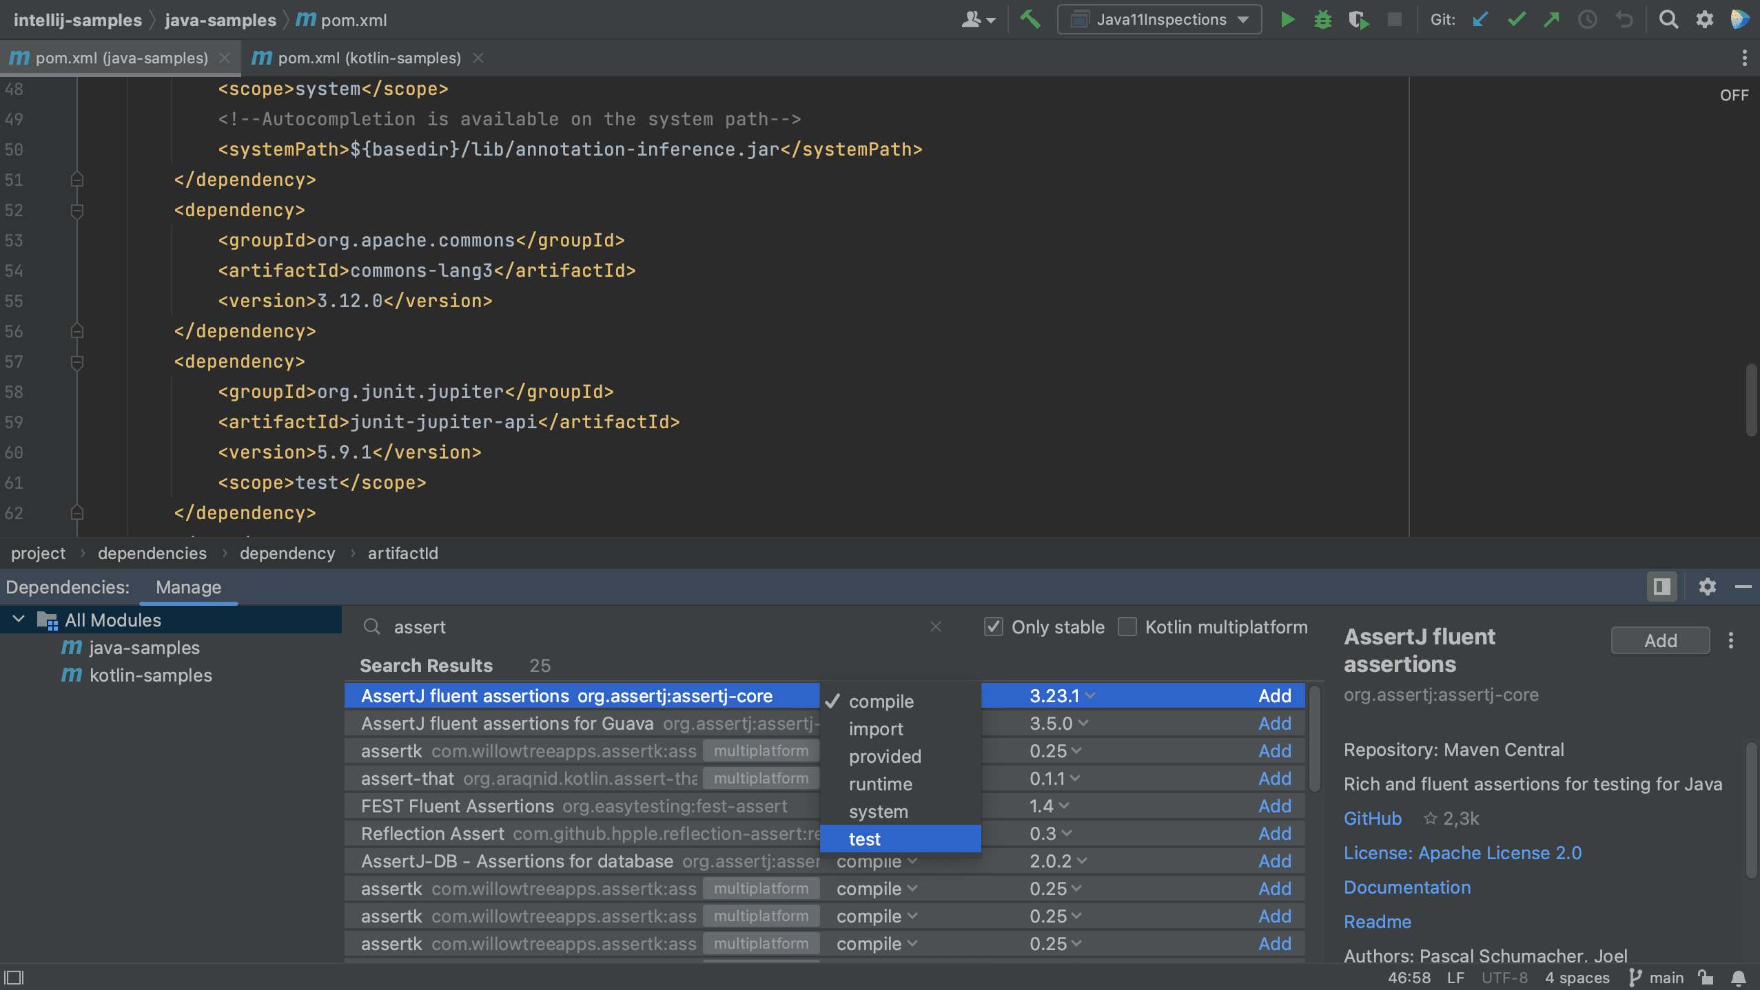Open License: Apache License 2.0 link
Screen dimensions: 1760x990
[1462, 852]
